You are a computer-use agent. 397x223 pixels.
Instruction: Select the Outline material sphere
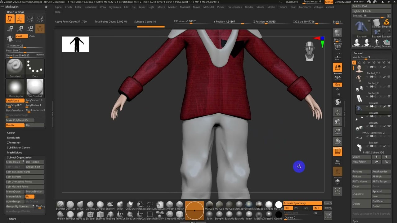point(279,215)
